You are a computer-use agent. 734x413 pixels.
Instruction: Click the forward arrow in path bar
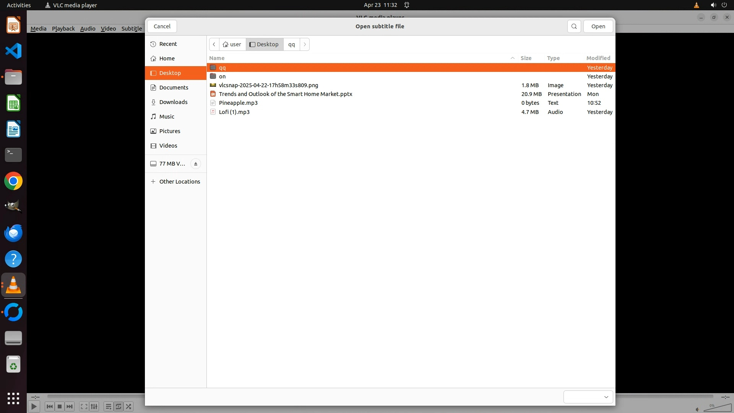pos(305,44)
